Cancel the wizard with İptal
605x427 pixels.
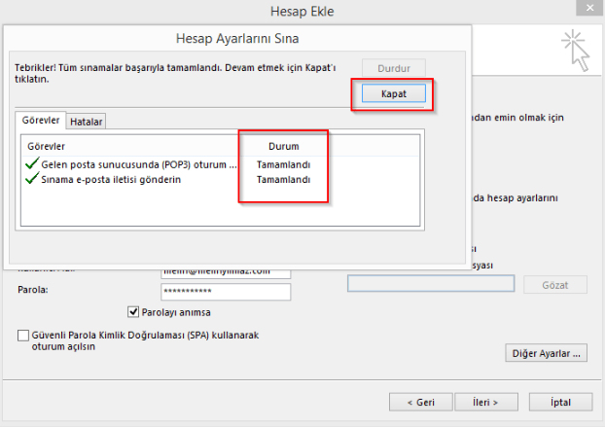[557, 401]
